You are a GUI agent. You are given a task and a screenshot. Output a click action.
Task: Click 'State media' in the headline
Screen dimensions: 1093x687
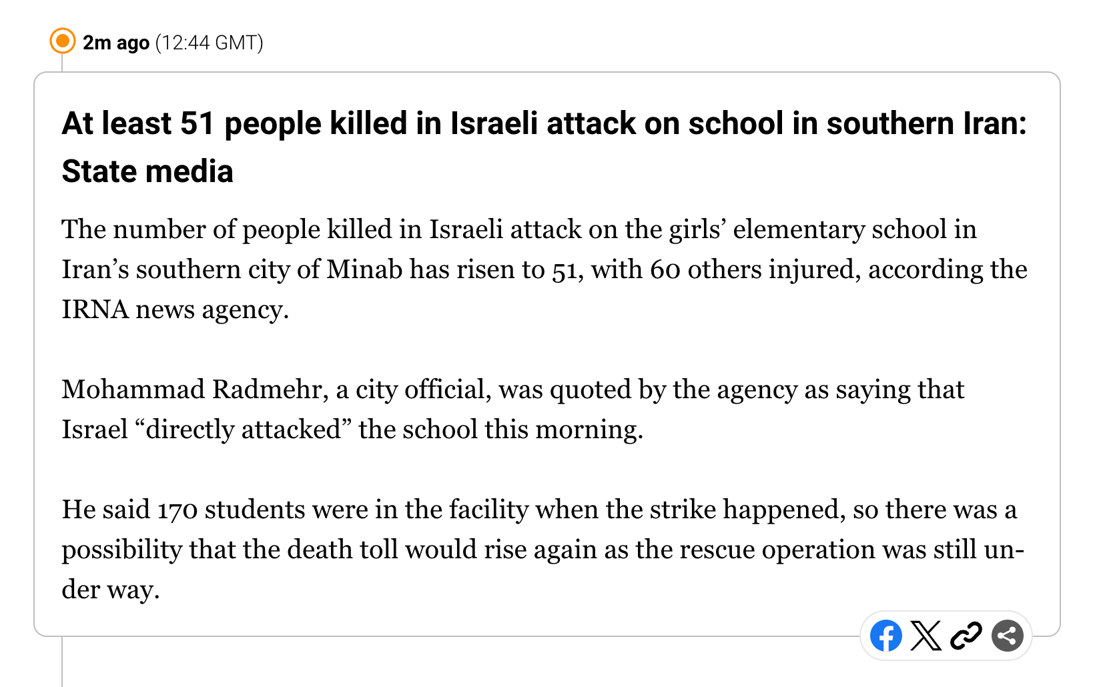point(147,171)
